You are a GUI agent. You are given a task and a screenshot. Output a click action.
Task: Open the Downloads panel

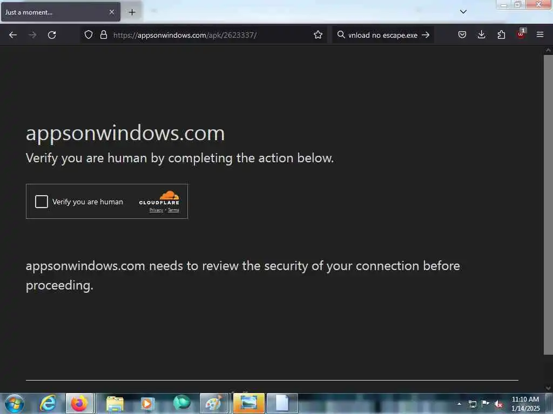tap(481, 34)
